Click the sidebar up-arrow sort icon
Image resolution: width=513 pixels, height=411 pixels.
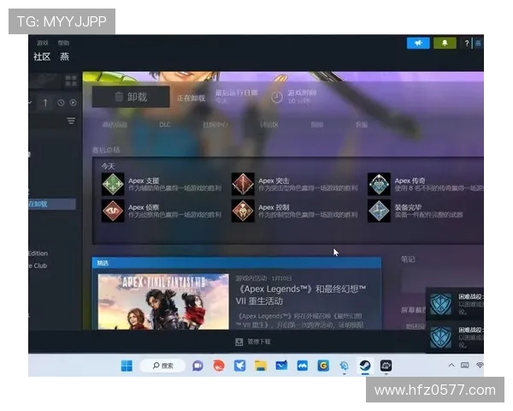pos(45,103)
